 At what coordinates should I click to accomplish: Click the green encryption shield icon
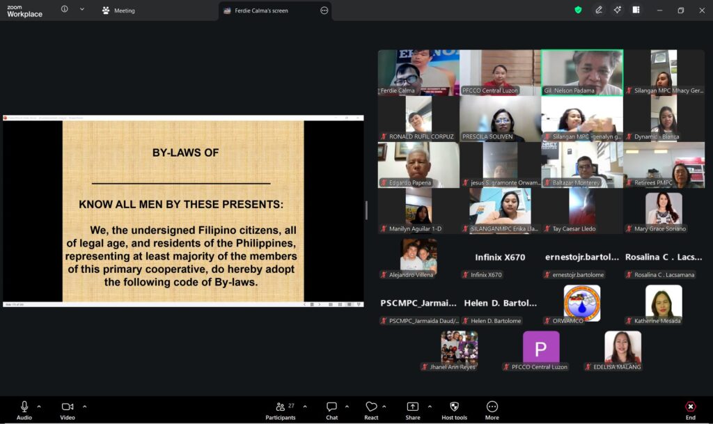pyautogui.click(x=578, y=10)
